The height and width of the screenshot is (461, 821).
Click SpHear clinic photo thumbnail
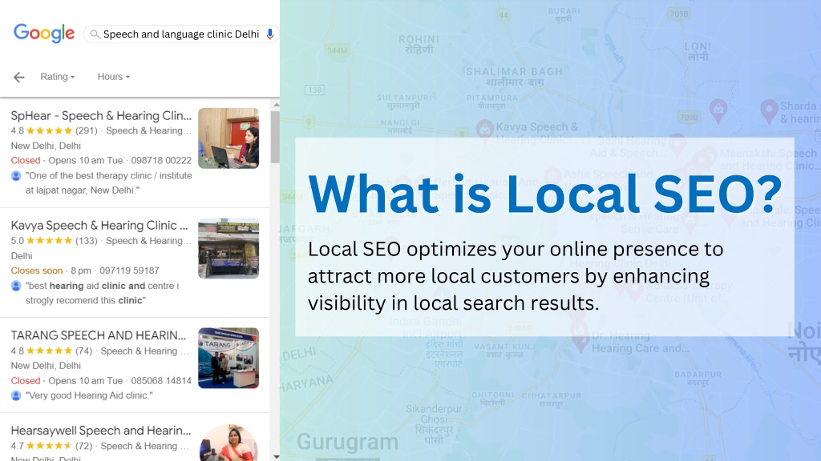[229, 138]
